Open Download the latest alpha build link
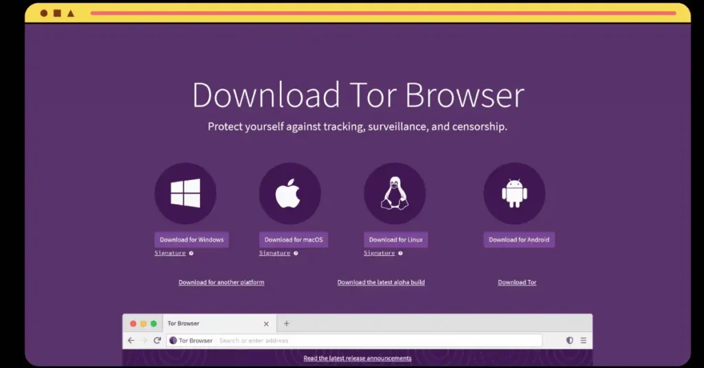Image resolution: width=704 pixels, height=368 pixels. pyautogui.click(x=381, y=282)
